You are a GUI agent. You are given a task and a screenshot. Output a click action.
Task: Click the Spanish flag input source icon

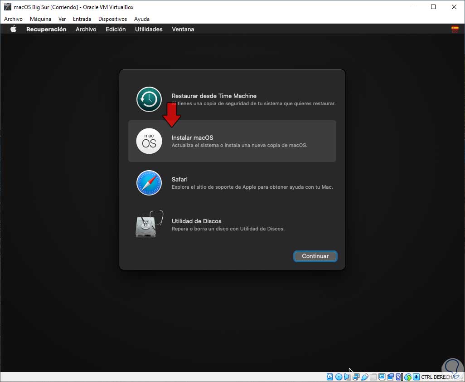pos(455,29)
